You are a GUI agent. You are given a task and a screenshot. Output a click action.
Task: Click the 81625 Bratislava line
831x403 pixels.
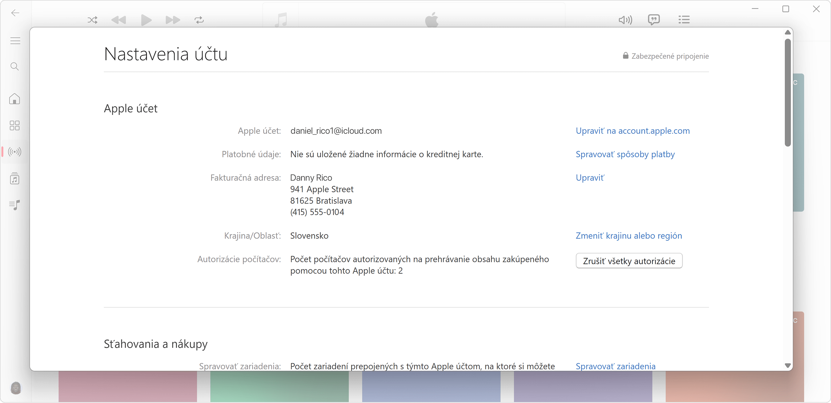pos(321,201)
